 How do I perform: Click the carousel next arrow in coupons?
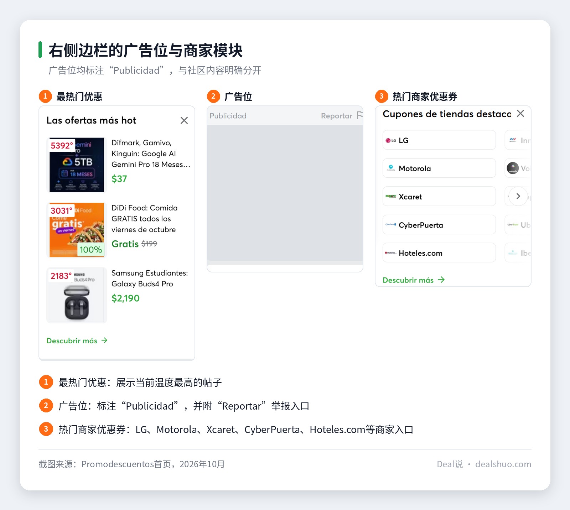pyautogui.click(x=518, y=196)
